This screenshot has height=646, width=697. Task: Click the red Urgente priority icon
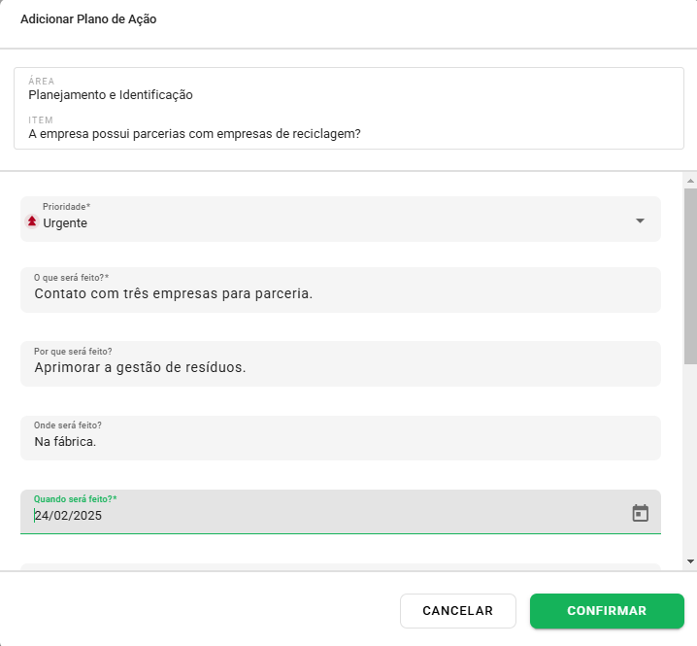(x=32, y=221)
